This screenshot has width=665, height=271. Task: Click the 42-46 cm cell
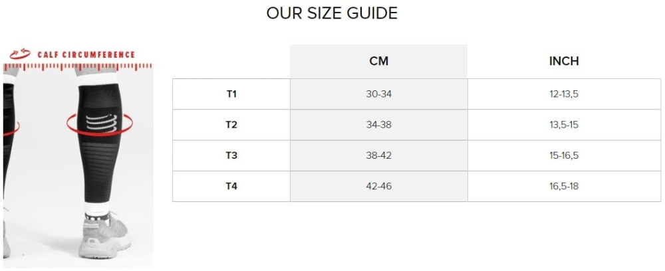[379, 186]
